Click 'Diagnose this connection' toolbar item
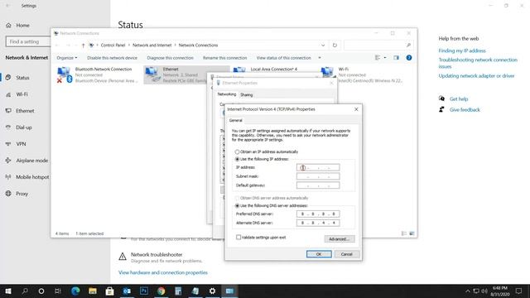The image size is (530, 298). 170,58
